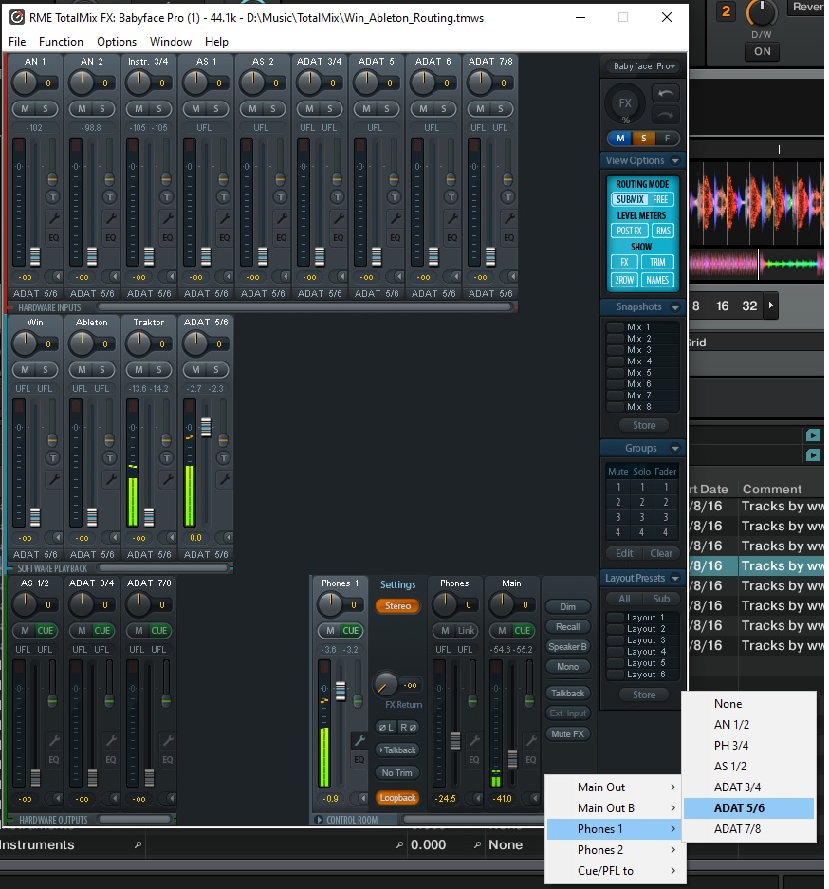Click the Hardware Inputs horizontal scrollbar

pyautogui.click(x=304, y=306)
